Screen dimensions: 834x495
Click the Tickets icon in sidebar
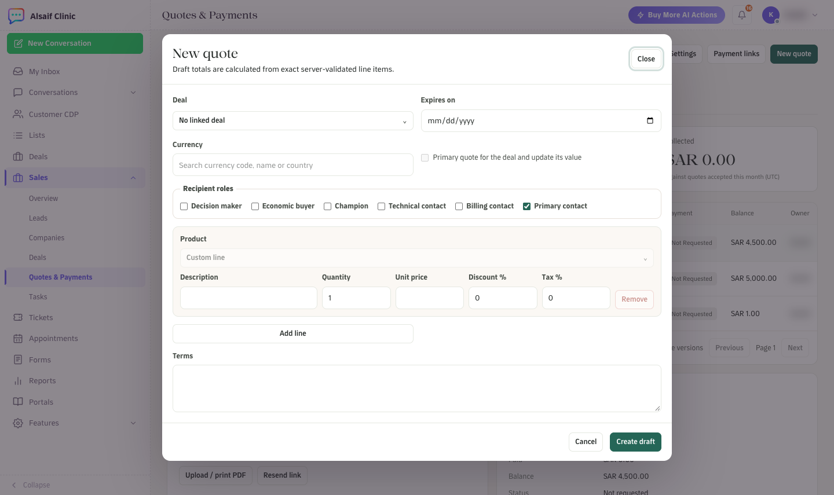(x=18, y=317)
